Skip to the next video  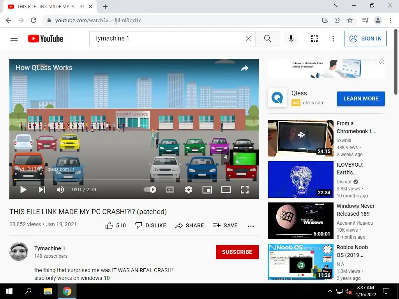click(42, 190)
